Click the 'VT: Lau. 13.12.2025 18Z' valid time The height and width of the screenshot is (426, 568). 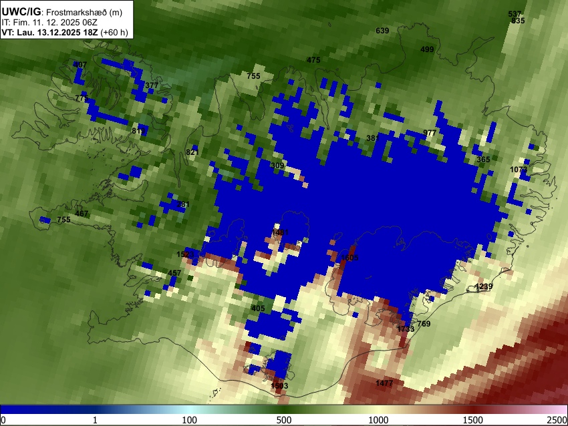[49, 33]
